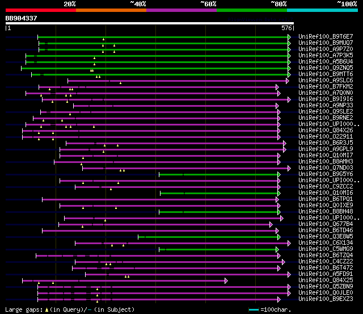Click the cyan 100char scale bar
363x314 pixels.
click(x=254, y=310)
